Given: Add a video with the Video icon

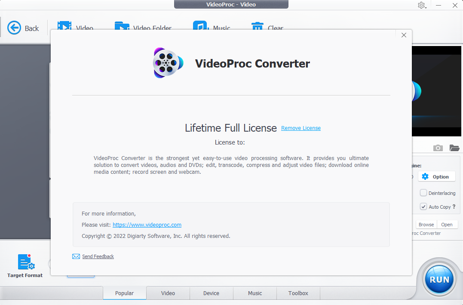Looking at the screenshot, I should click(x=64, y=25).
